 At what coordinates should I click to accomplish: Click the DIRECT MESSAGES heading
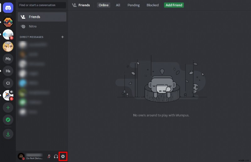coord(32,37)
